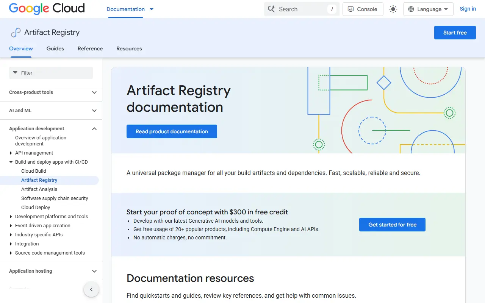Click Get started for free button
The width and height of the screenshot is (485, 303).
point(392,225)
